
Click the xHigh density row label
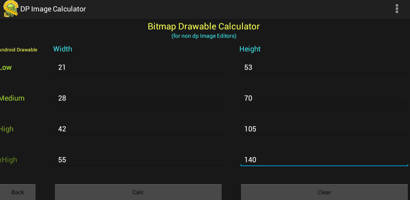click(9, 160)
